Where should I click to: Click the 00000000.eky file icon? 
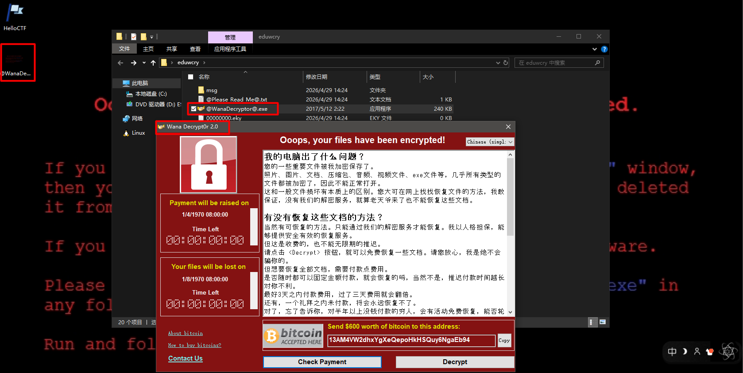click(201, 118)
